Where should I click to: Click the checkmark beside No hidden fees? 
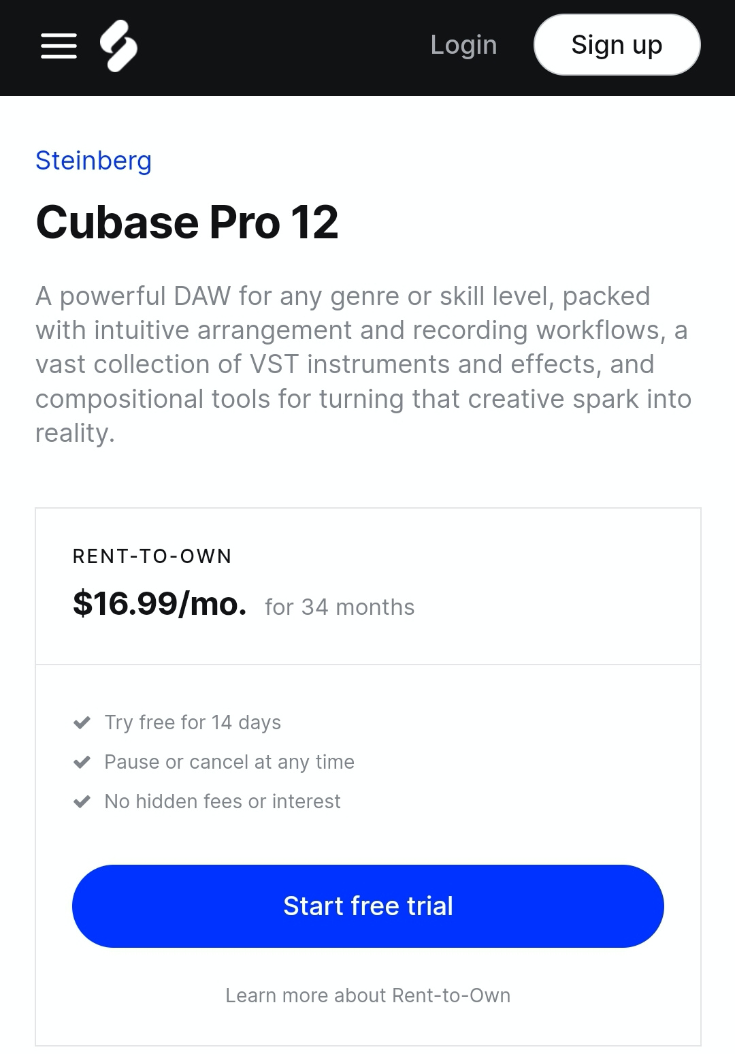click(82, 801)
